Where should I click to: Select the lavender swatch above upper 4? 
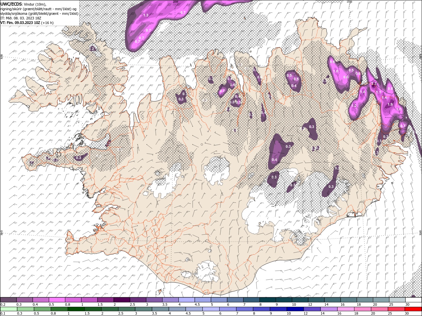[x=187, y=300]
